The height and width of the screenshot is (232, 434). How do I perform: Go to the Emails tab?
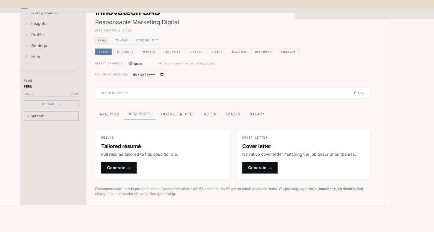[233, 114]
